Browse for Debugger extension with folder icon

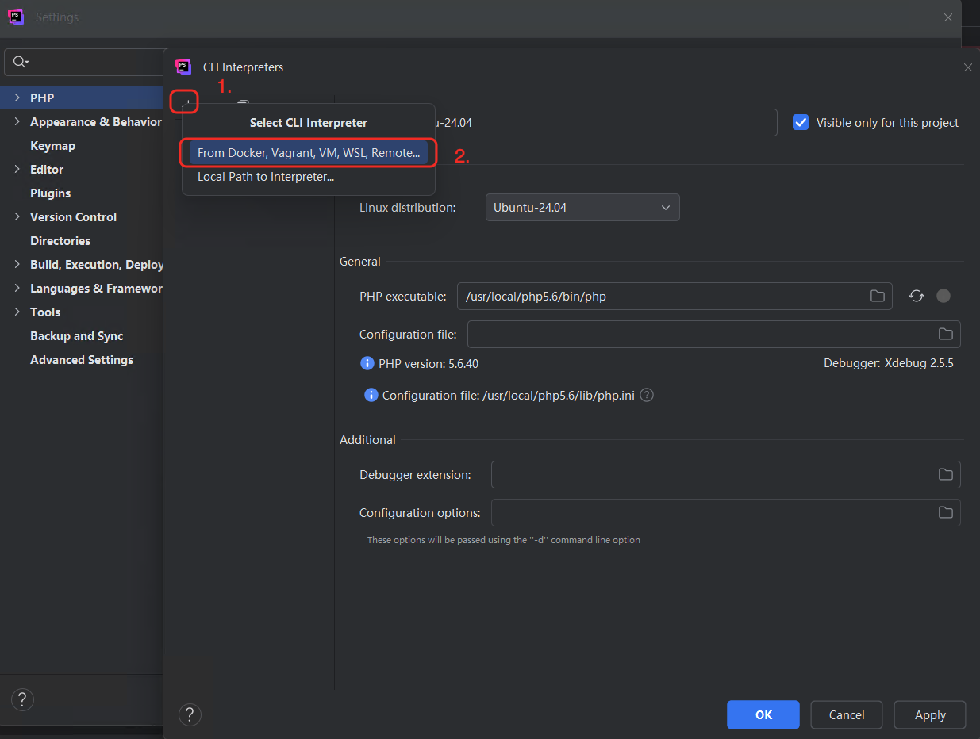click(x=945, y=474)
